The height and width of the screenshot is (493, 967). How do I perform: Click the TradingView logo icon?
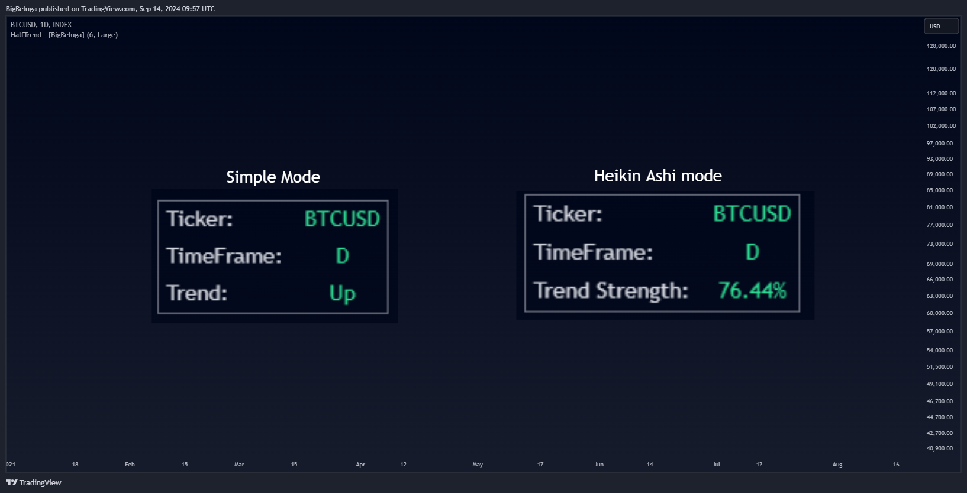[x=11, y=482]
